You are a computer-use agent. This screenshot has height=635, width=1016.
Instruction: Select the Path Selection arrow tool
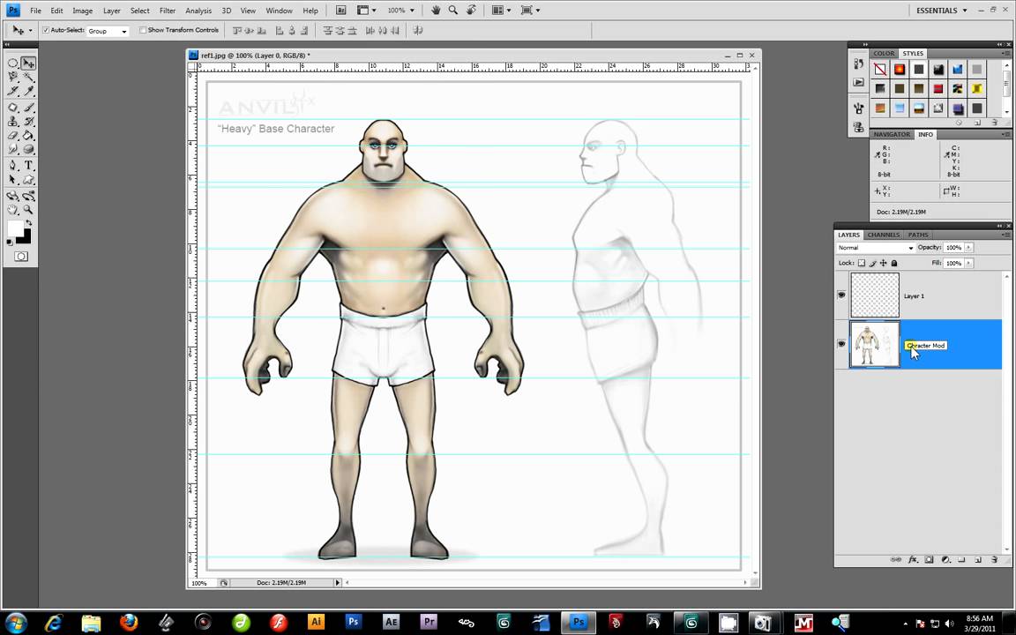(x=12, y=180)
